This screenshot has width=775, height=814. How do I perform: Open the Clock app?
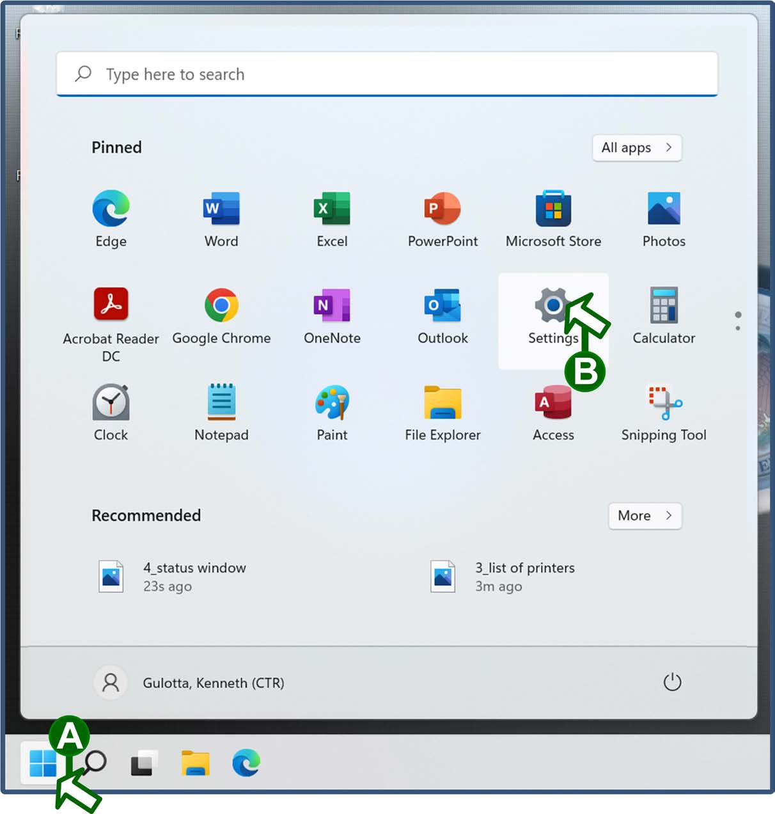pos(111,413)
